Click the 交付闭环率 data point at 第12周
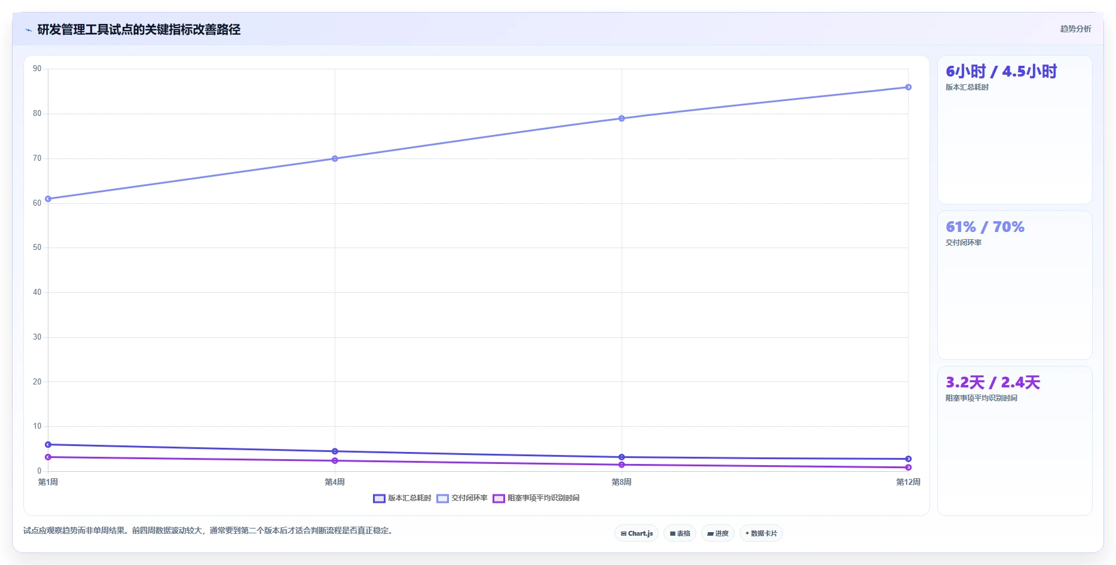Image resolution: width=1116 pixels, height=565 pixels. 908,87
